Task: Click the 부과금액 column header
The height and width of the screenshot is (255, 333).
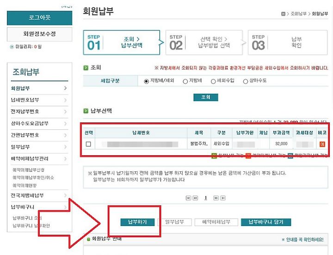Action: 281,133
